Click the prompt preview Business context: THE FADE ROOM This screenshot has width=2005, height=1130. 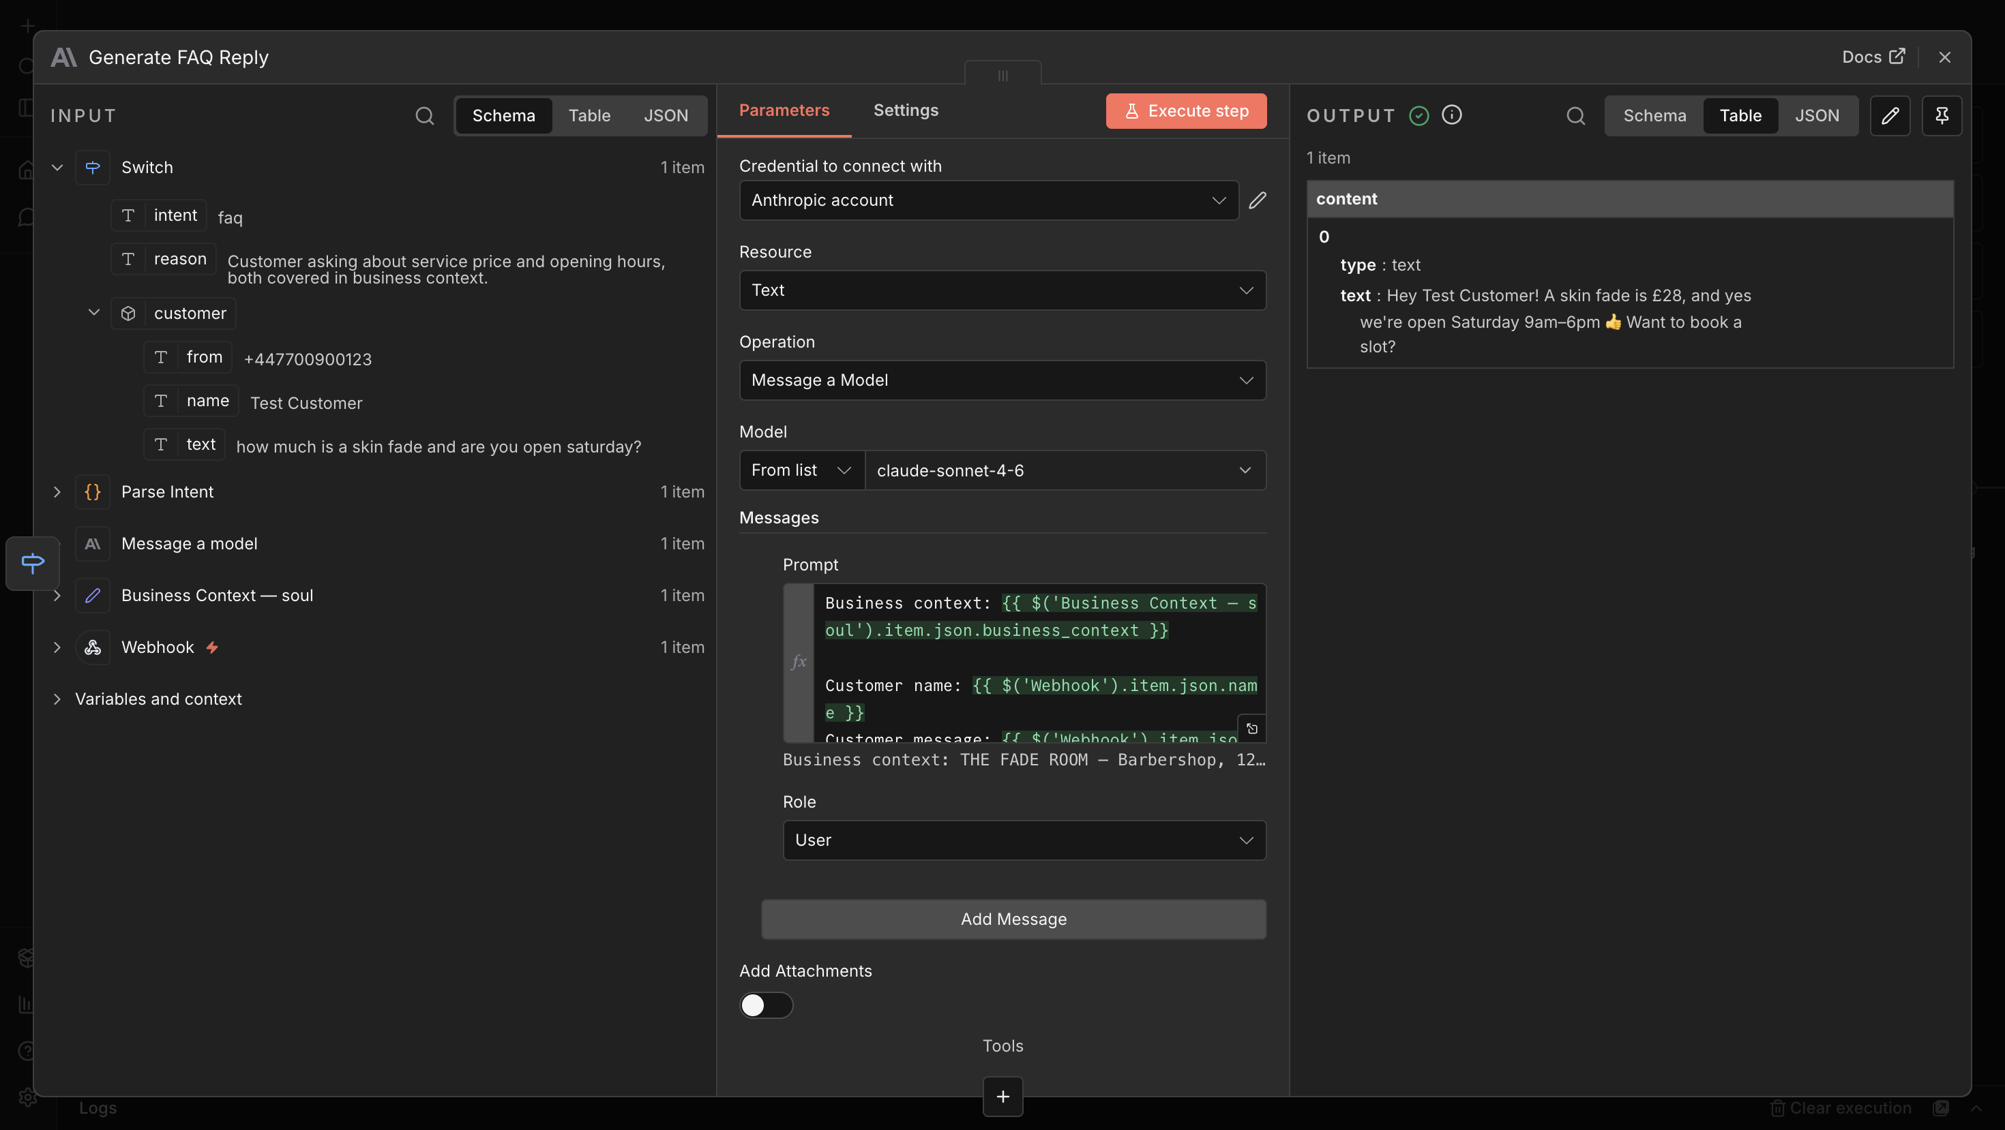click(x=1024, y=760)
